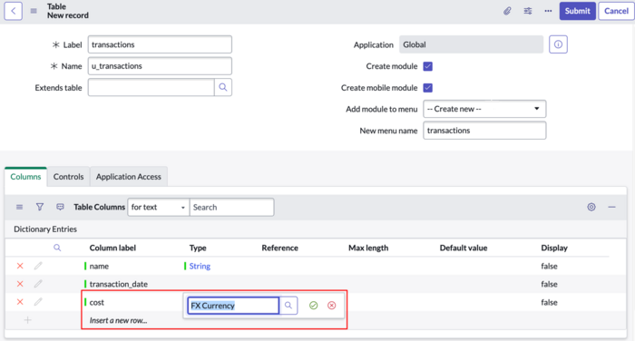635x341 pixels.
Task: Click the Label input field
Action: [160, 44]
